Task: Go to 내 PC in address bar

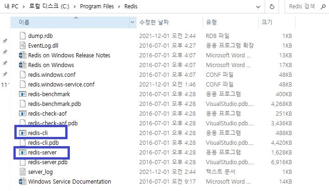Action: point(11,6)
